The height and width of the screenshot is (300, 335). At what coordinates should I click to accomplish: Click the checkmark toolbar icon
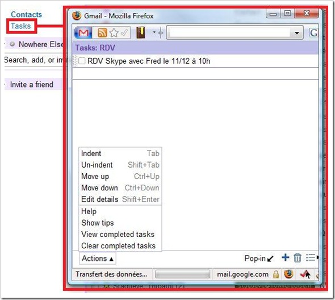coord(124,33)
